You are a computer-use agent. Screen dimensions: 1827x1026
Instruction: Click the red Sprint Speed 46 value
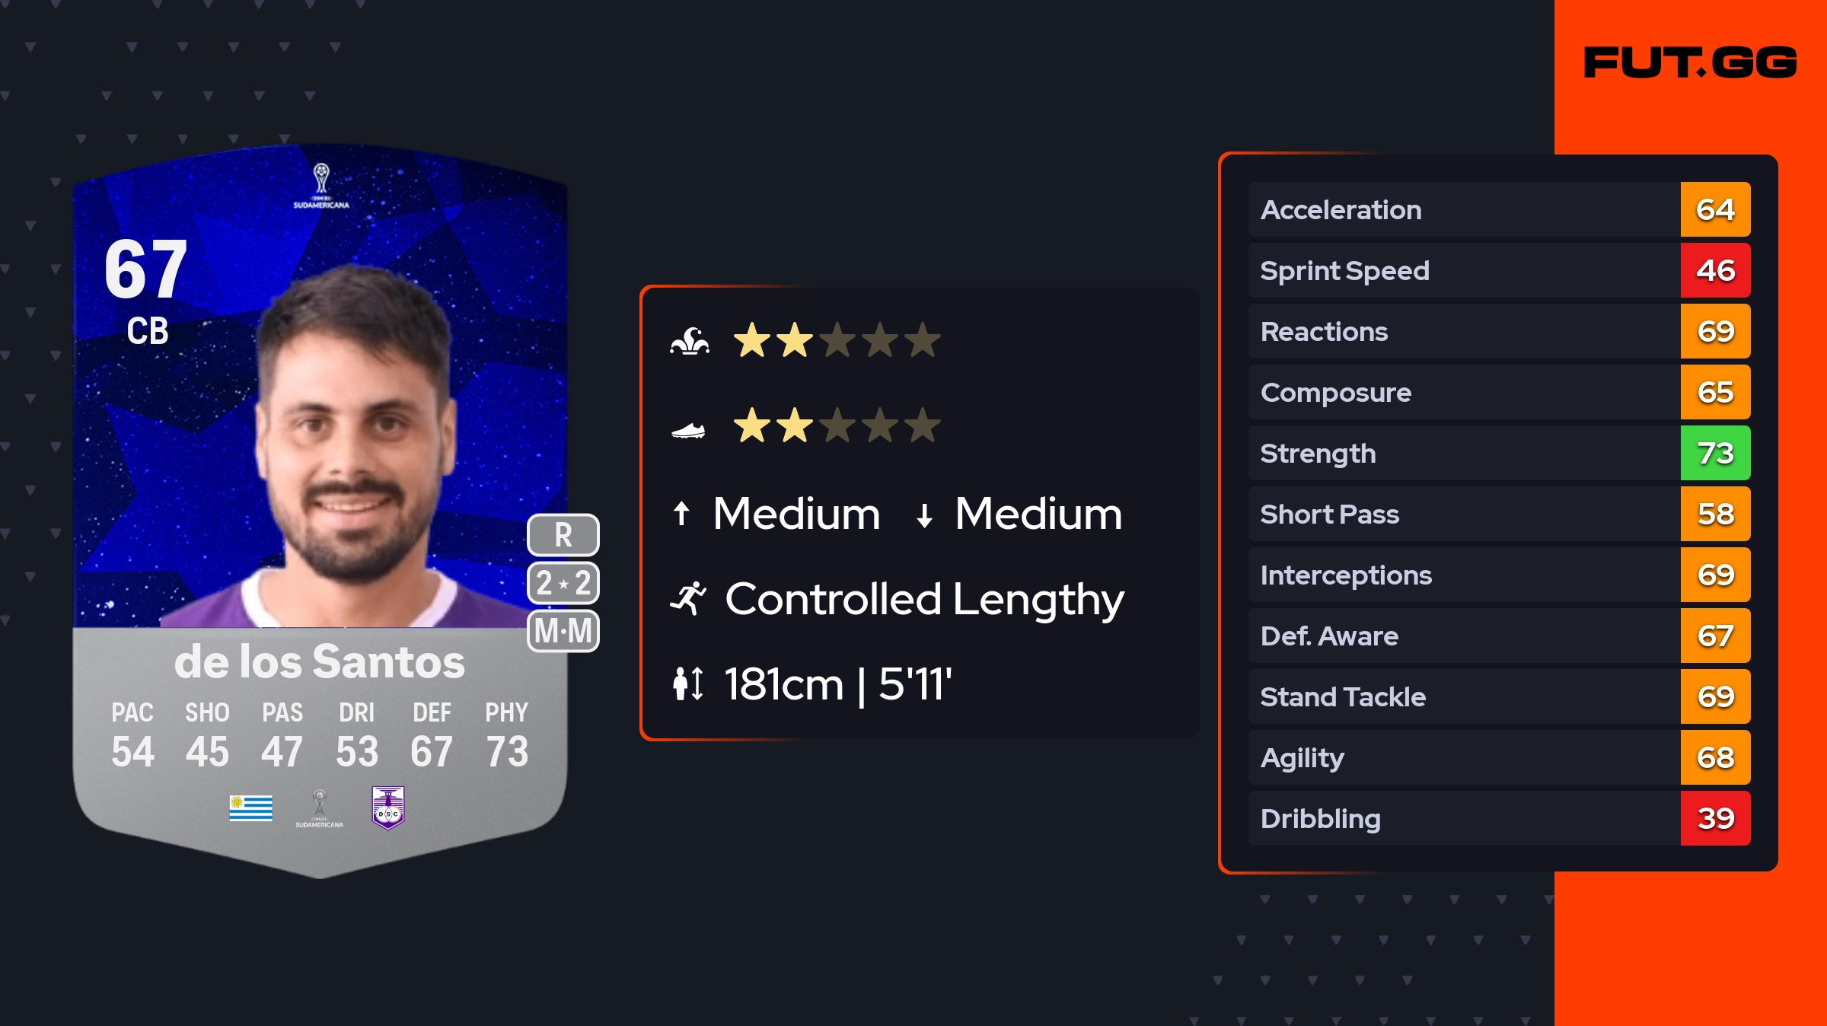[1715, 271]
